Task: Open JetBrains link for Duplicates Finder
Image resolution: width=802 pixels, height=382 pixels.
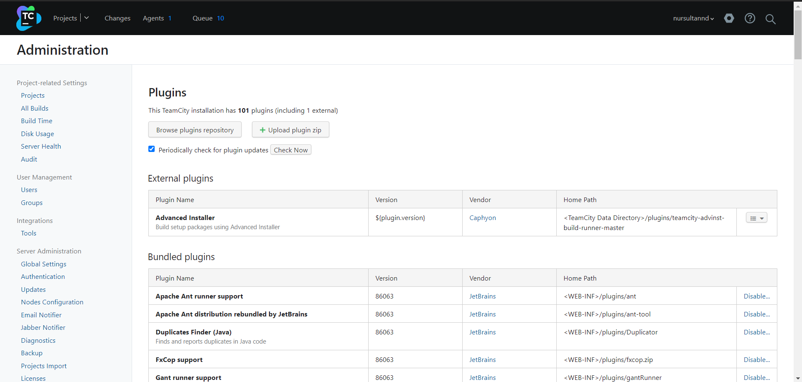Action: tap(482, 332)
